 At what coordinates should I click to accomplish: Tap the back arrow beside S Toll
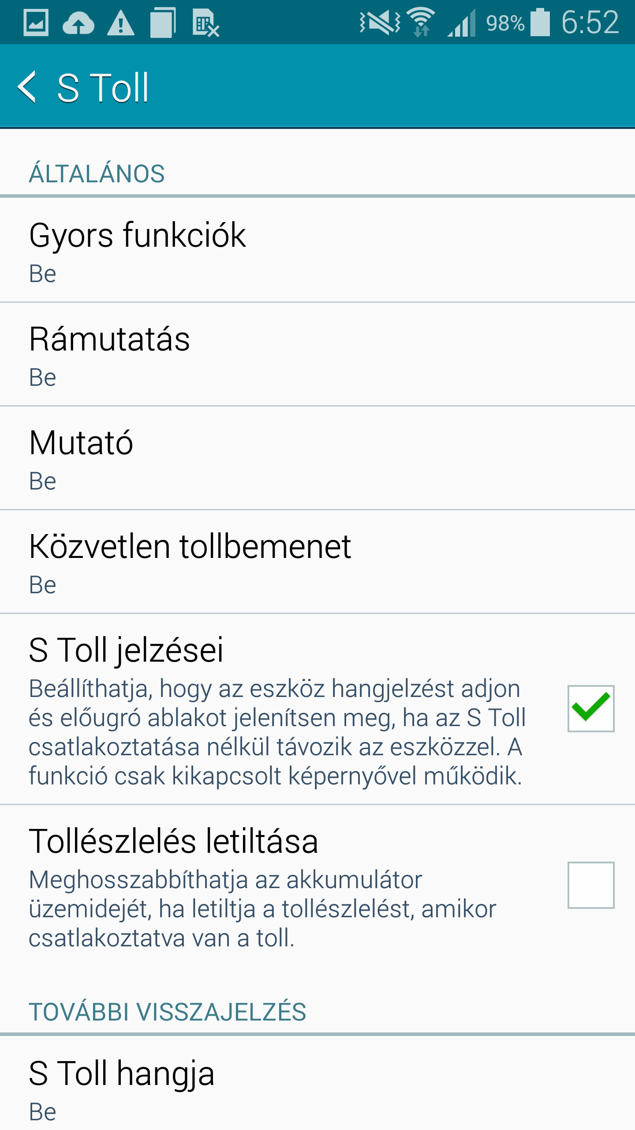click(x=27, y=87)
